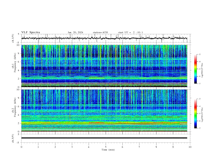Click time axis tick label '1'
The image size is (214, 165).
(x=38, y=147)
